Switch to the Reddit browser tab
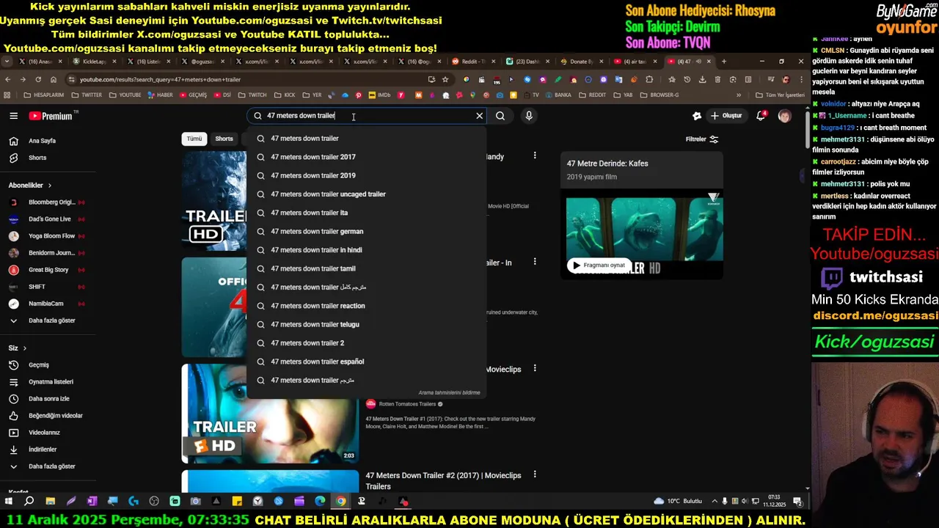Screen dimensions: 939x528 click(473, 62)
